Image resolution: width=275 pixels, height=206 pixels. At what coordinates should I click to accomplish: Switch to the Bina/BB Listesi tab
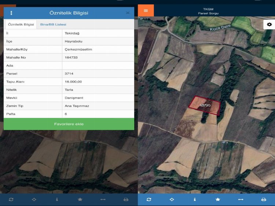53,24
